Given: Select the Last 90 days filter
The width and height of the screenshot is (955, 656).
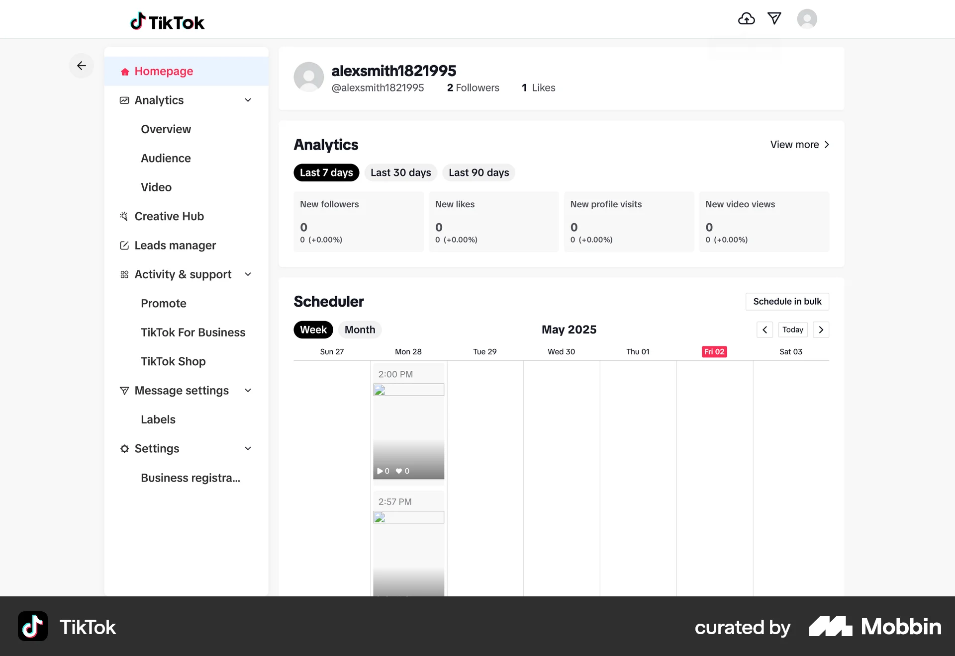Looking at the screenshot, I should click(478, 172).
